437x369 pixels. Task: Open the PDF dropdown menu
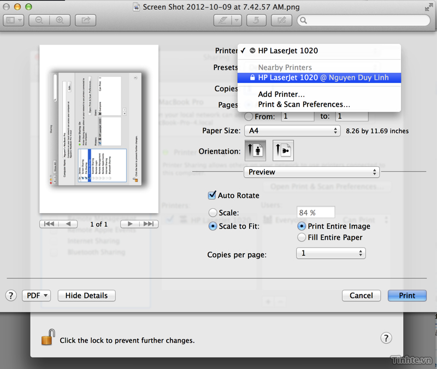37,295
